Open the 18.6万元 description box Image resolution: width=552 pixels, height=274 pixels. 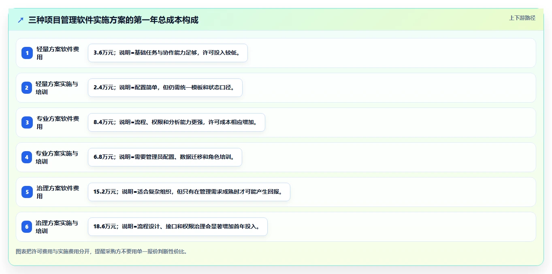click(x=177, y=227)
